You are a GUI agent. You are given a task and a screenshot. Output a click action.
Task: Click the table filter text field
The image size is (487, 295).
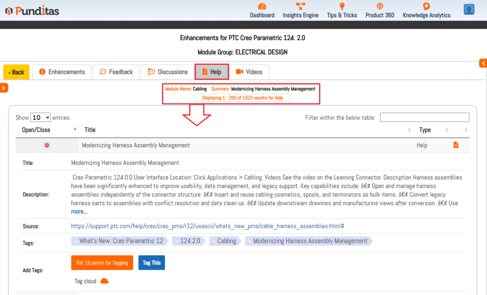click(424, 118)
